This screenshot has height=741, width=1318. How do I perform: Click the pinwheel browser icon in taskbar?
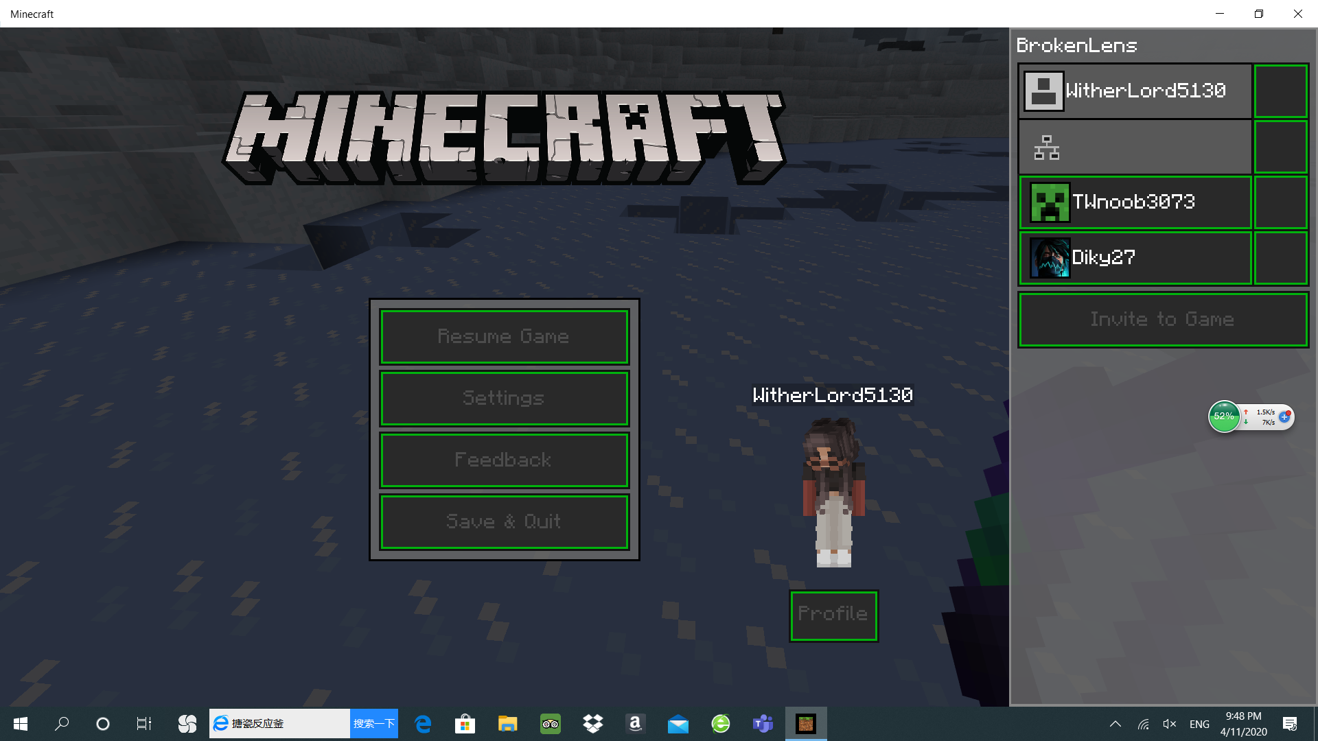click(x=187, y=724)
